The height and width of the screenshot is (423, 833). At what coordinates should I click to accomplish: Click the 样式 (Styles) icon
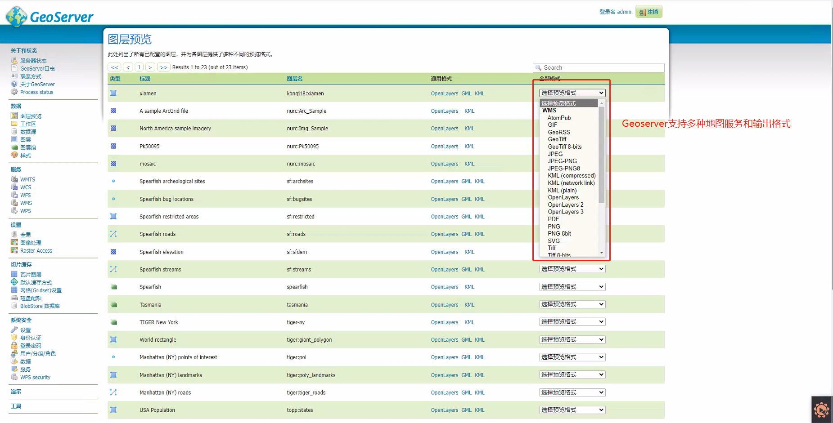tap(15, 155)
